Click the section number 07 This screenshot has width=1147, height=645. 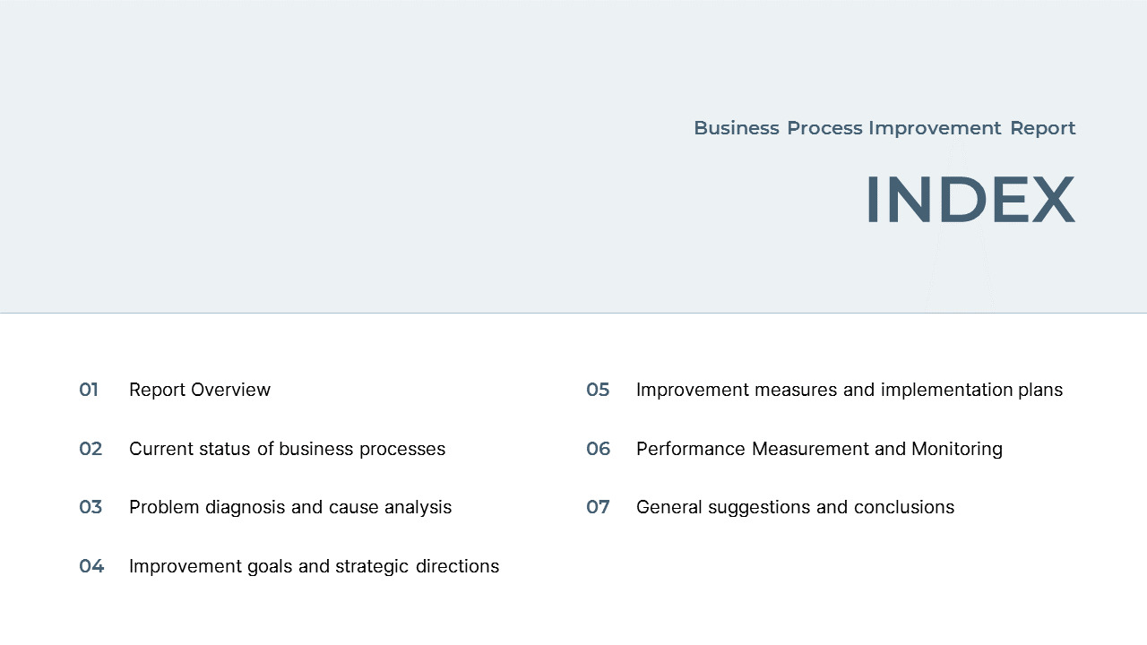598,507
